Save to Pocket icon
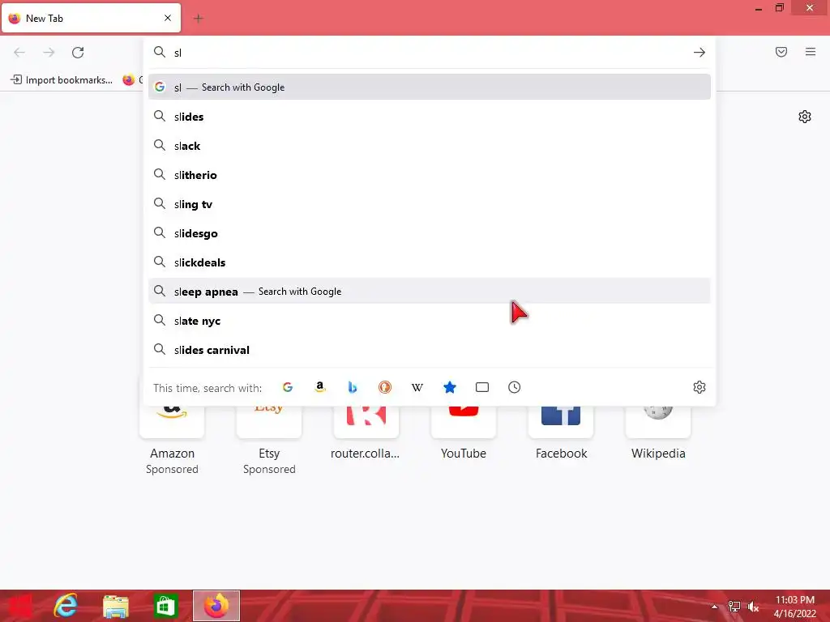The width and height of the screenshot is (830, 622). click(781, 52)
